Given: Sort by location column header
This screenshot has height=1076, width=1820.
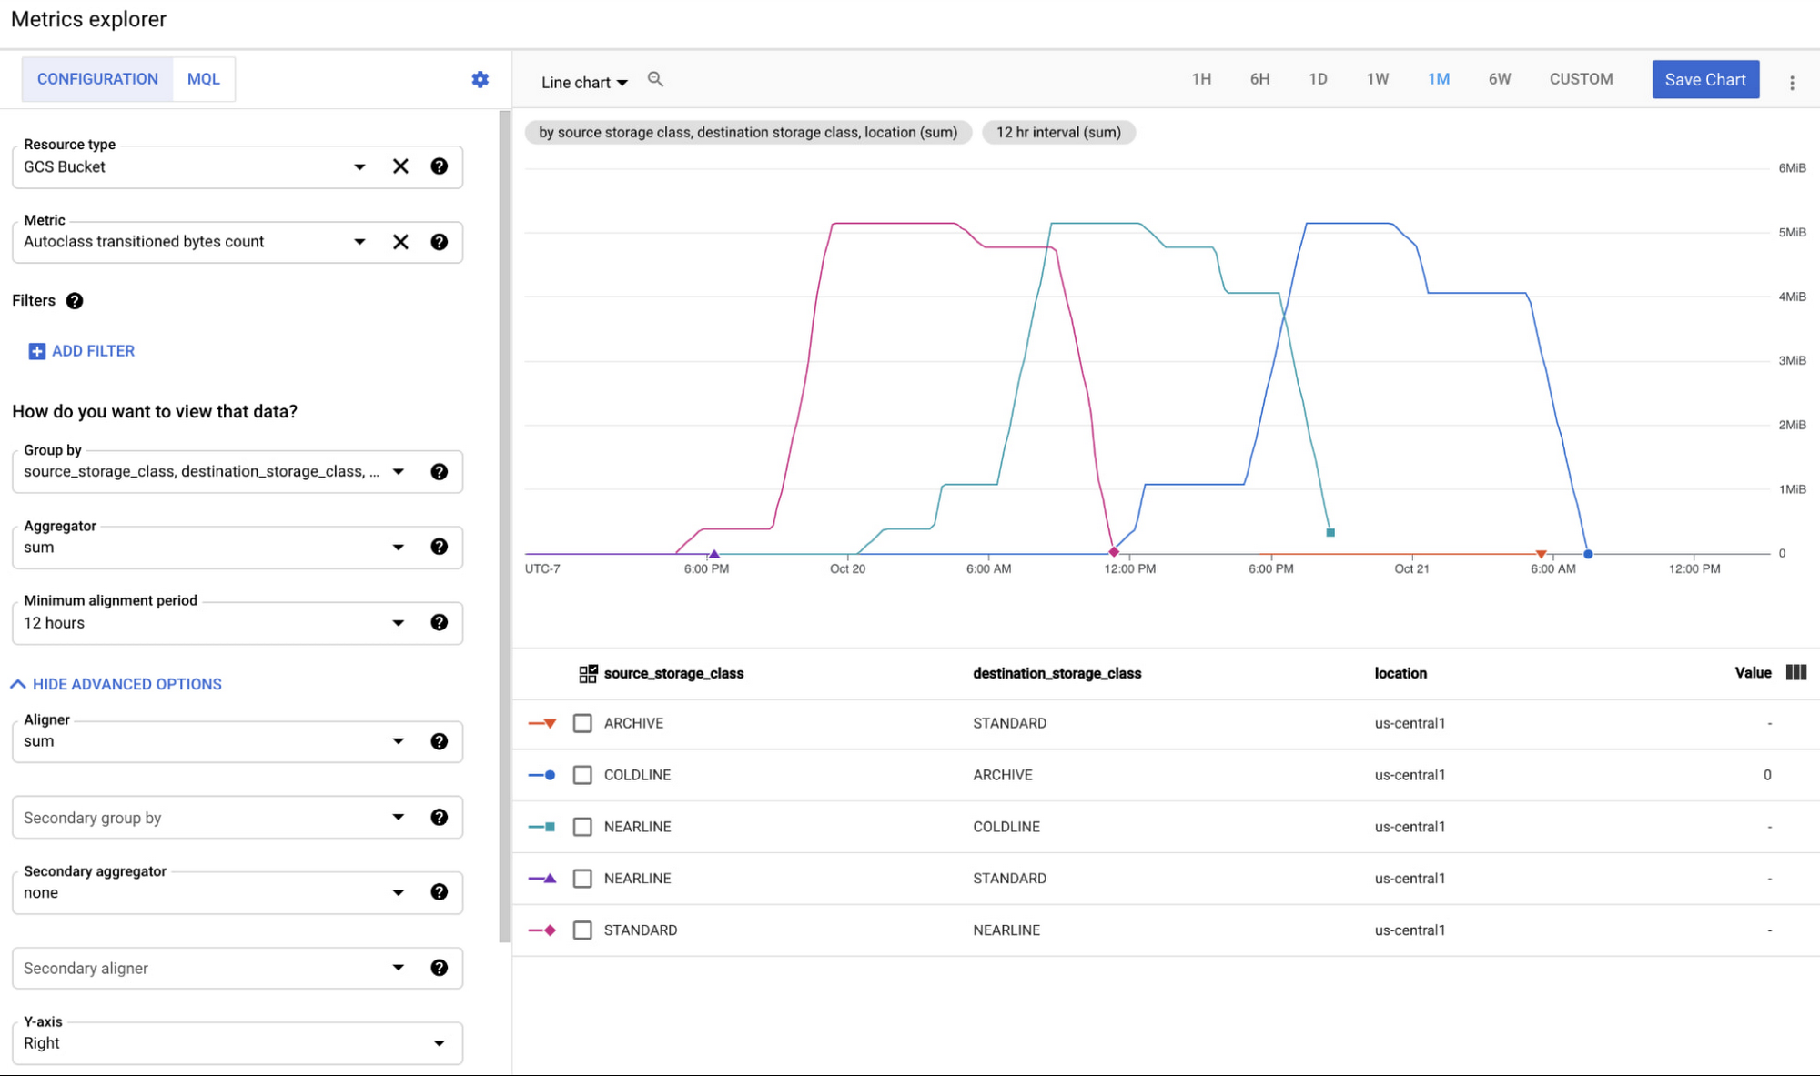Looking at the screenshot, I should point(1400,673).
